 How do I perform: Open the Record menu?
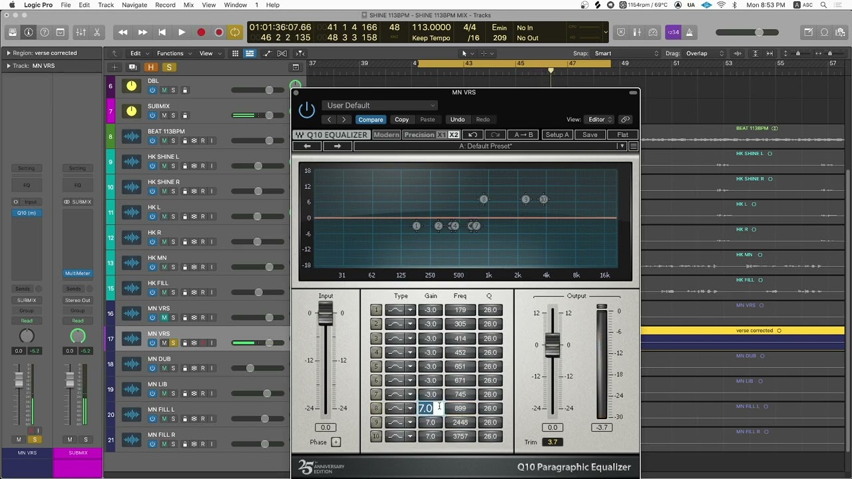coord(165,5)
